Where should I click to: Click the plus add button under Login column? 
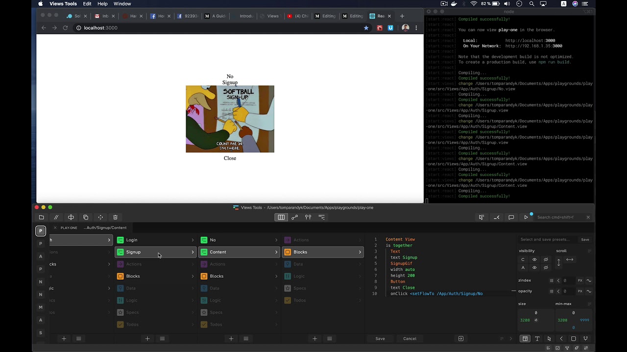click(147, 339)
